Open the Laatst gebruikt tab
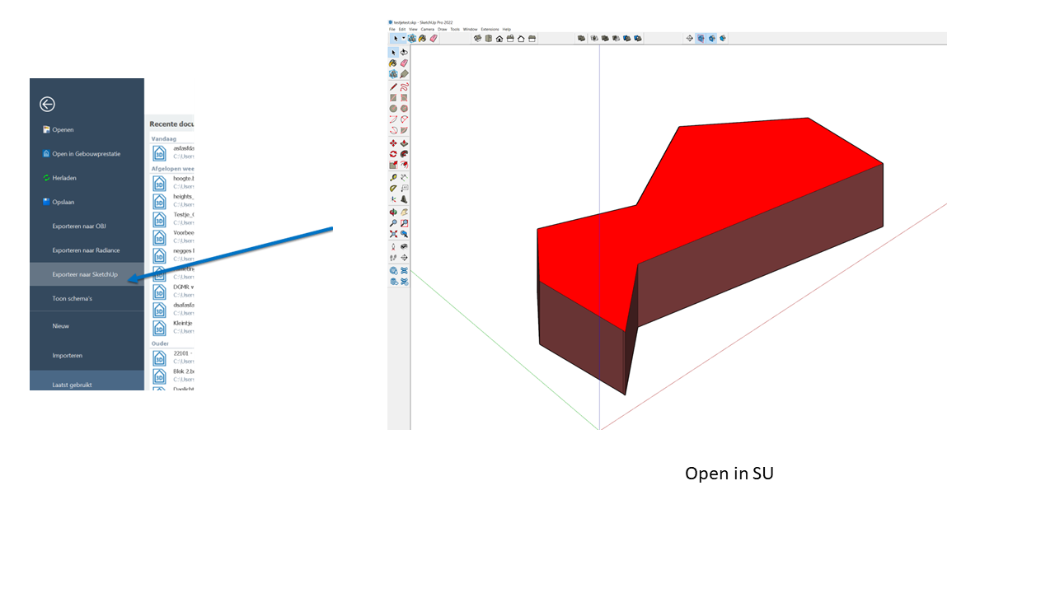Image resolution: width=1055 pixels, height=593 pixels. [72, 385]
